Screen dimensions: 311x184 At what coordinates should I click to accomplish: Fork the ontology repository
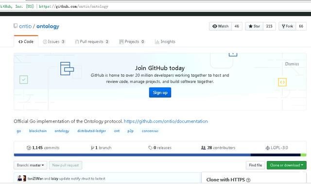point(287,26)
